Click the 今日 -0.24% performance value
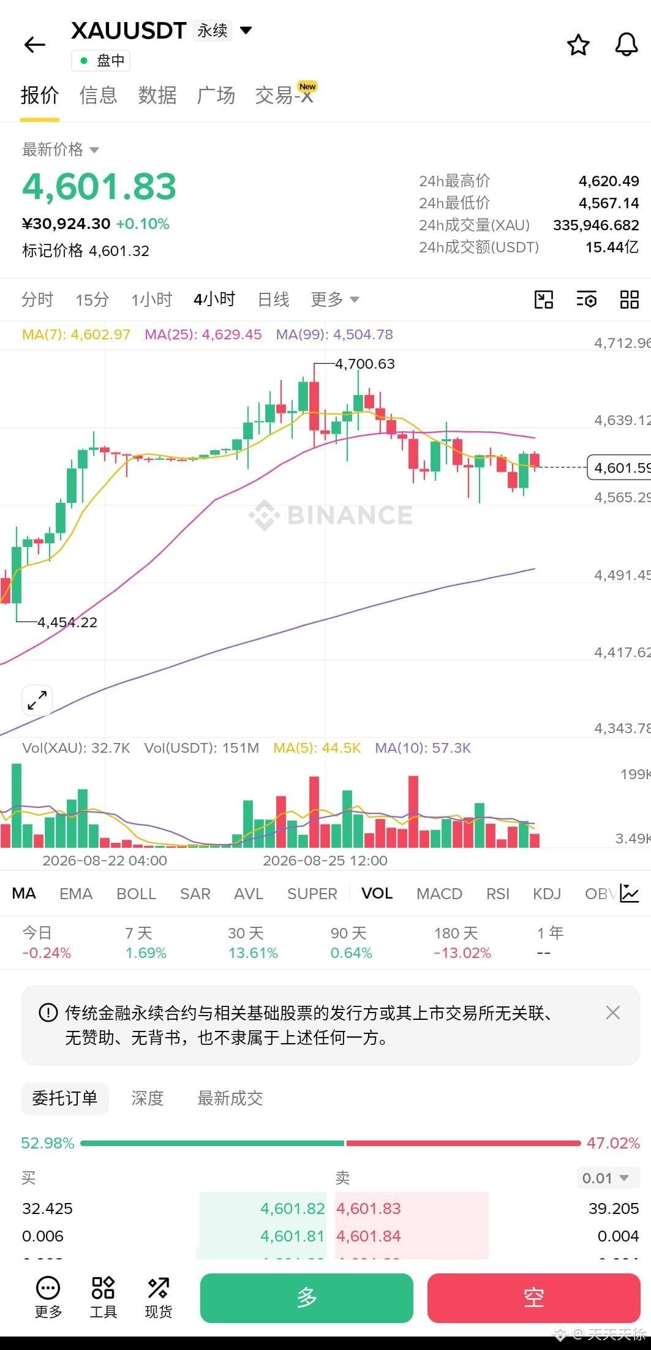 [47, 953]
